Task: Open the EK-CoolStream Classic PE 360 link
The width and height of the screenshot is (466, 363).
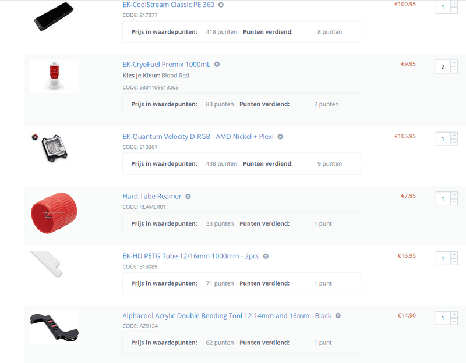Action: pyautogui.click(x=168, y=5)
